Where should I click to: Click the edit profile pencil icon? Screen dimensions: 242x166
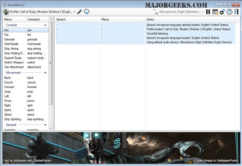point(80,12)
